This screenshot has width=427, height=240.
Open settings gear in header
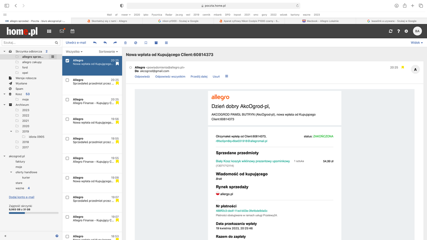pyautogui.click(x=406, y=31)
